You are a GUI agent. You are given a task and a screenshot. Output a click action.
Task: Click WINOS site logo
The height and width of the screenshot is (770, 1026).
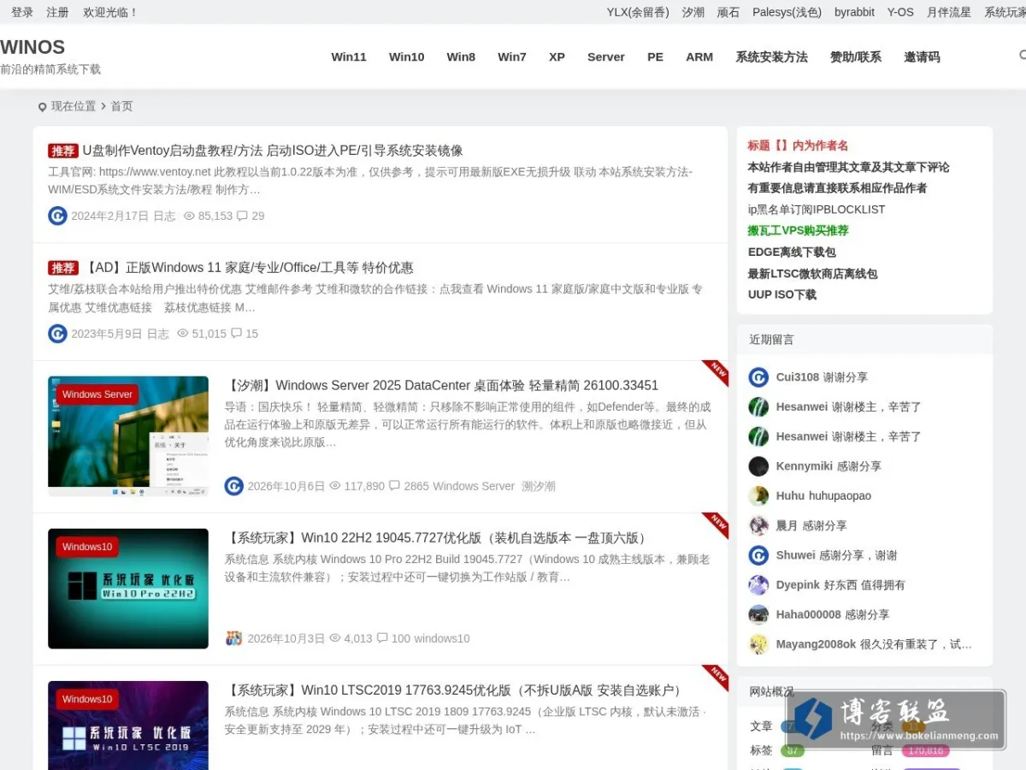point(32,47)
